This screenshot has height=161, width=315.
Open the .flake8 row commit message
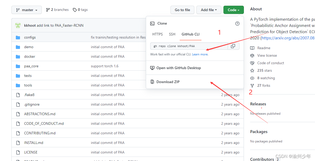coord(108,95)
